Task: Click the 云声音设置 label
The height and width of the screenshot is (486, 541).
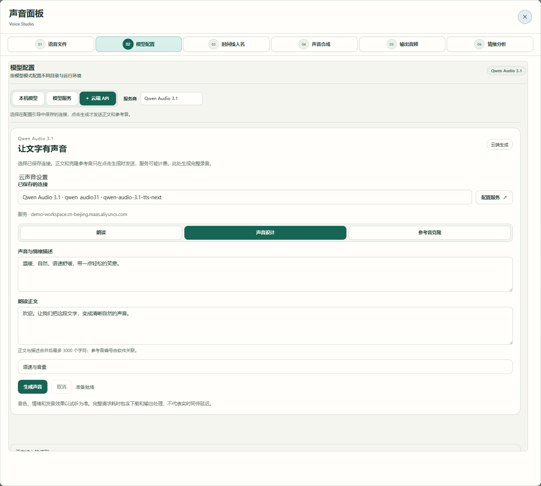Action: point(33,177)
